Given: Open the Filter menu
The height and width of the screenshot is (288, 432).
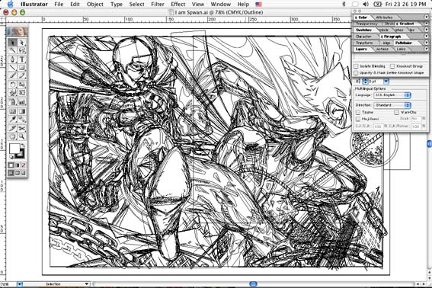Looking at the screenshot, I should (158, 4).
